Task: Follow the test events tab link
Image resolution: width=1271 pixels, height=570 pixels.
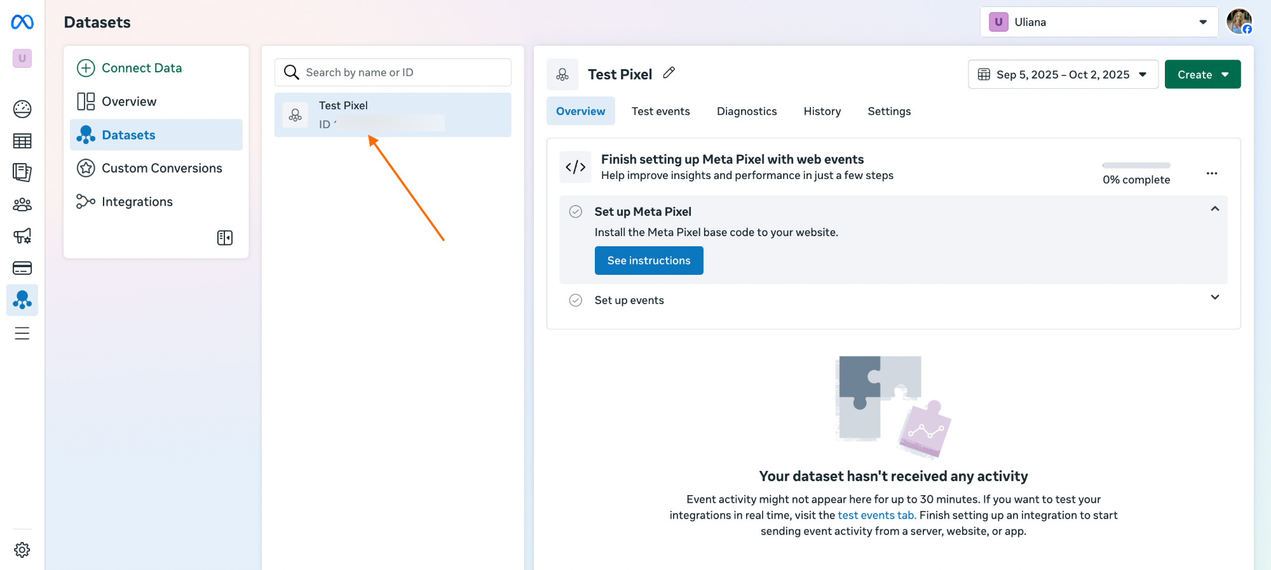Action: pyautogui.click(x=877, y=515)
